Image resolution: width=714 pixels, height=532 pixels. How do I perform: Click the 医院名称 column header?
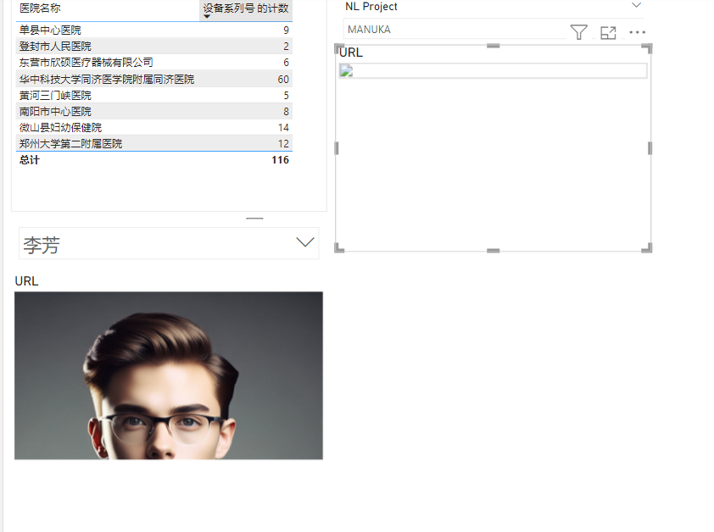40,8
